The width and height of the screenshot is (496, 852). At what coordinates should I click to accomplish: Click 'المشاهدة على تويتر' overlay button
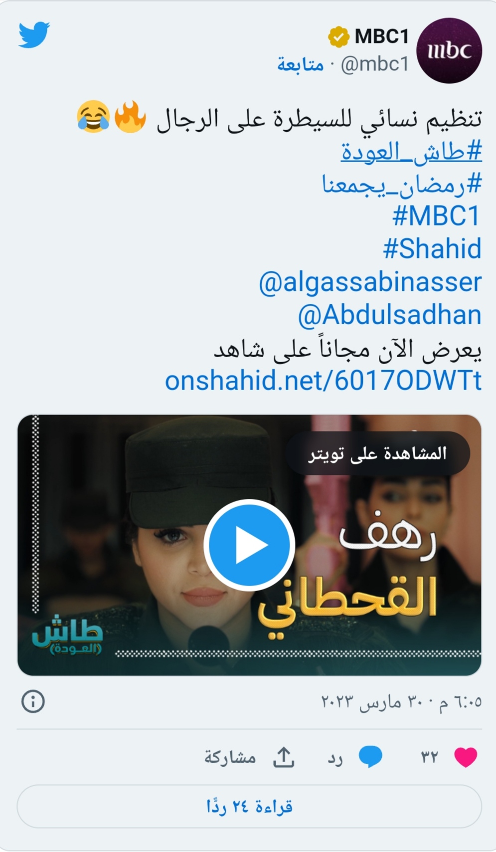[378, 453]
